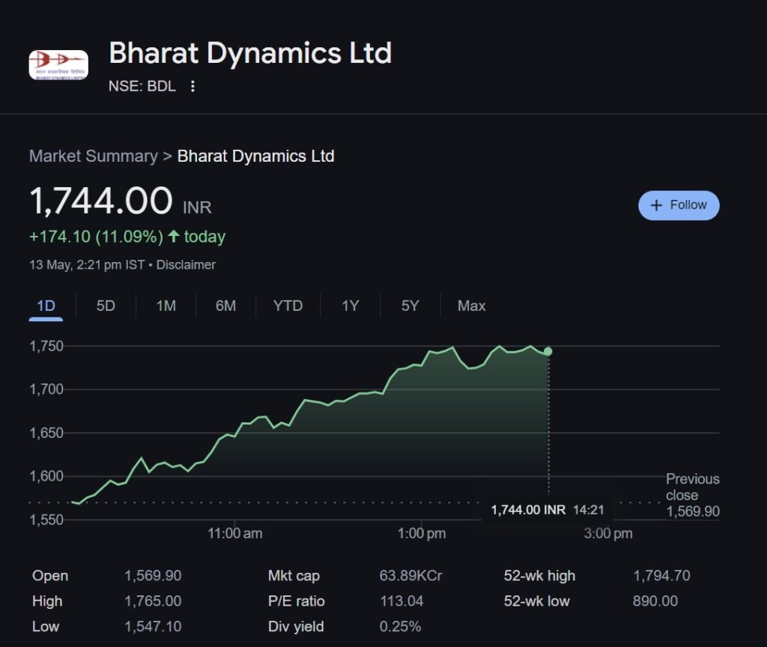Click the 52-wk low value 890.00
Image resolution: width=767 pixels, height=647 pixels.
[x=655, y=601]
